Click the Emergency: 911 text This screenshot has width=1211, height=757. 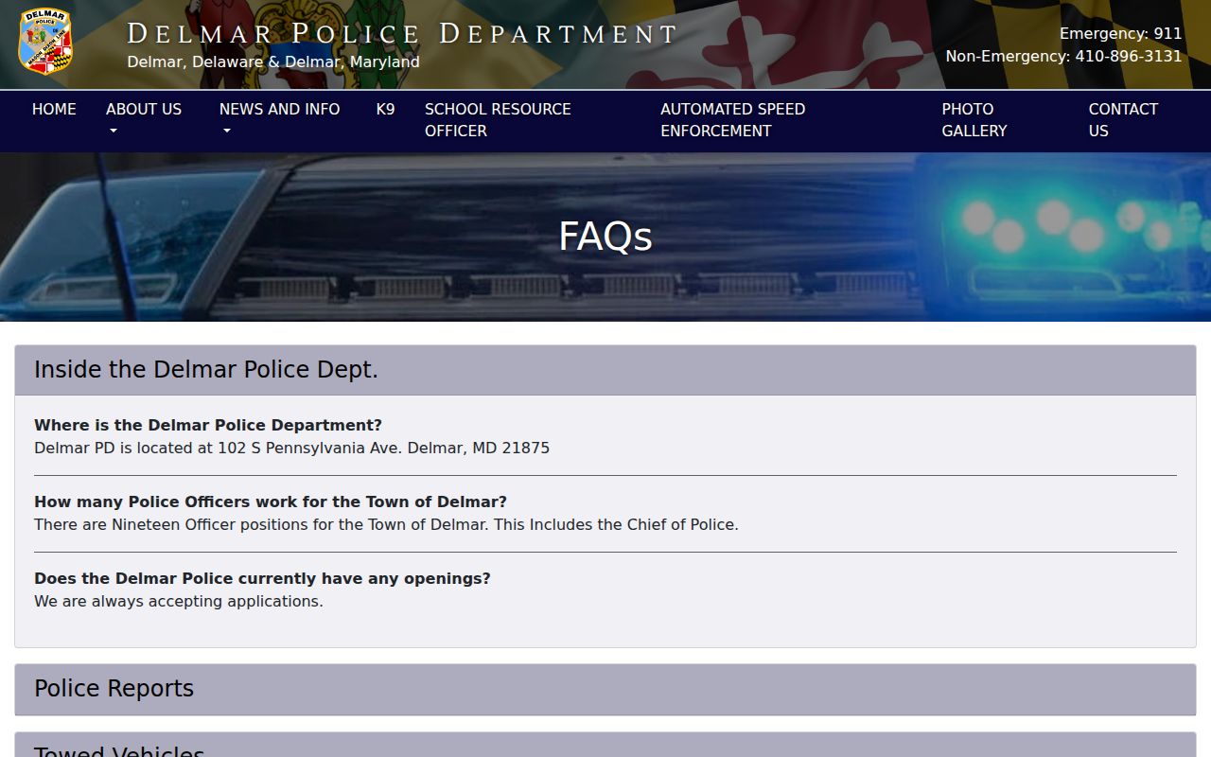pos(1120,34)
